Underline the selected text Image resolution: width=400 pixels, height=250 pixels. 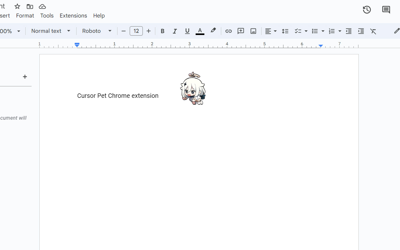[187, 31]
